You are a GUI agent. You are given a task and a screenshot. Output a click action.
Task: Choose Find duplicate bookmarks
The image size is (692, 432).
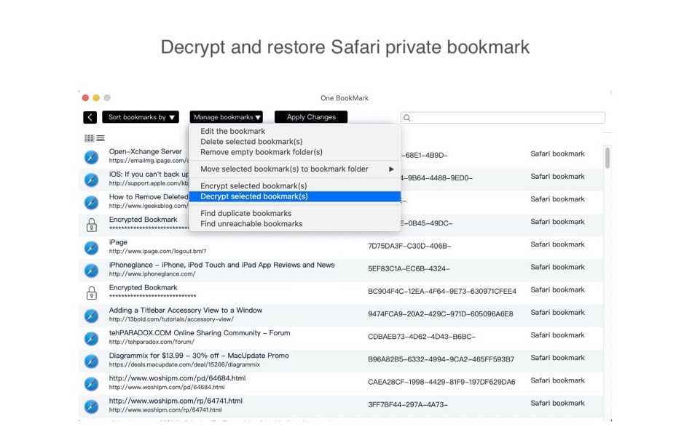click(x=245, y=213)
